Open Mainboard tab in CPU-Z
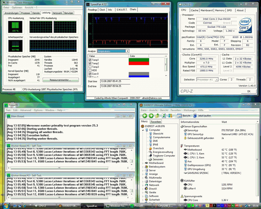Screen dimensions: 261x209 [207, 10]
